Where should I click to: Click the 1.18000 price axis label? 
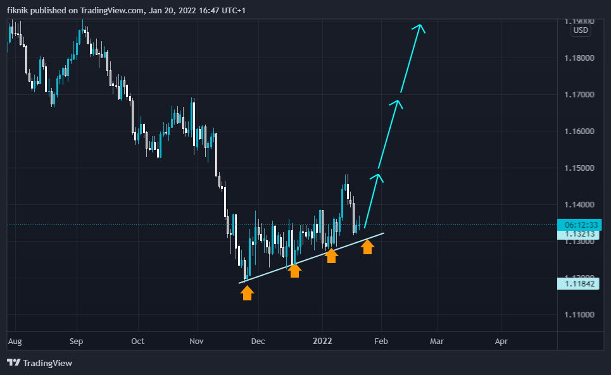tap(579, 58)
